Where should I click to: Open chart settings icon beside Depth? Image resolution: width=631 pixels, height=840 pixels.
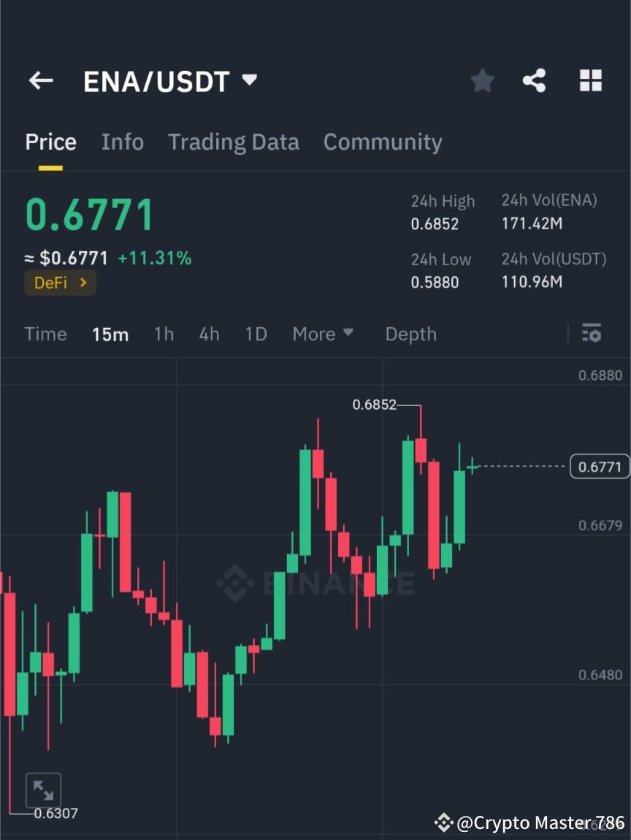592,334
